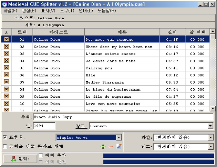Open the 도구(T) menu
This screenshot has height=167, width=217.
coord(67,11)
